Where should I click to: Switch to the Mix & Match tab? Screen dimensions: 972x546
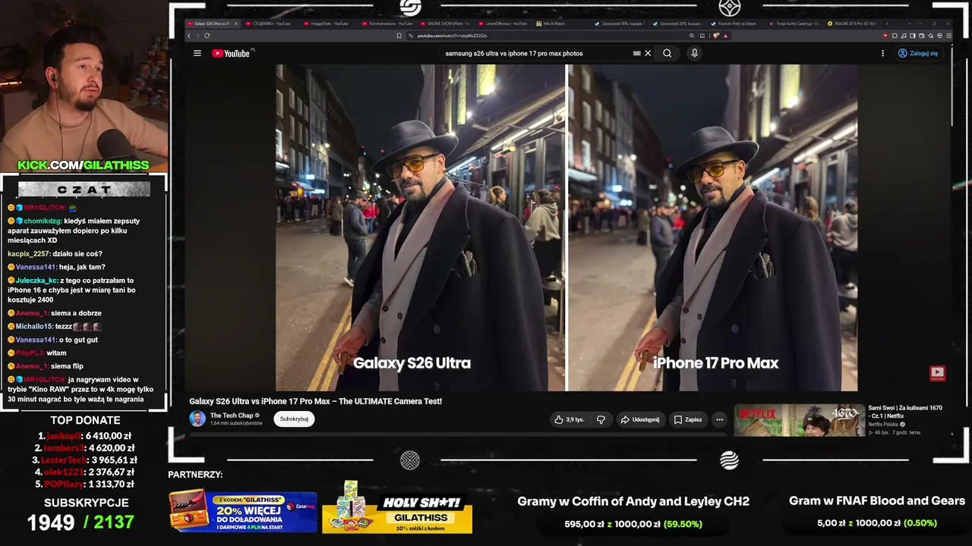pyautogui.click(x=560, y=24)
